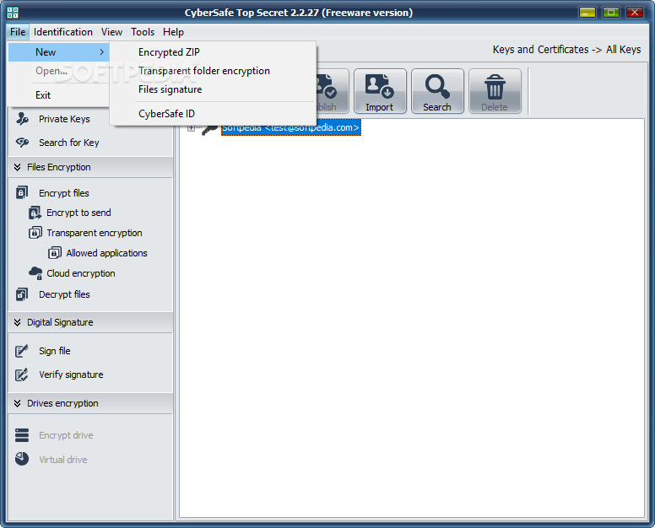Click the Keys and Certificates breadcrumb text
Screen dimensions: 655x528
coord(540,50)
